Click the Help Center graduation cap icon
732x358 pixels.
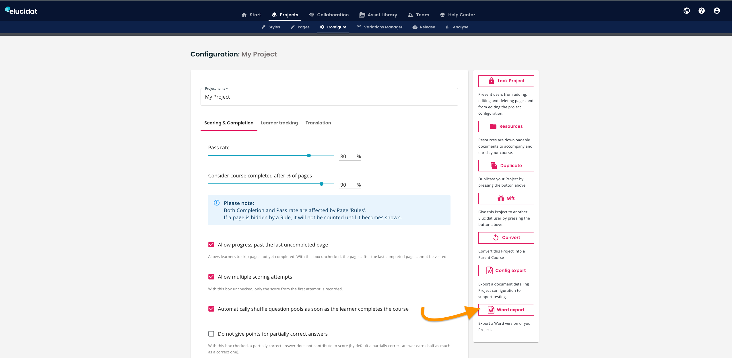coord(442,15)
